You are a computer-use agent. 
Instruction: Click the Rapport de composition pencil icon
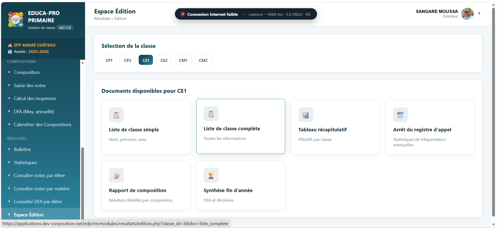click(x=116, y=176)
